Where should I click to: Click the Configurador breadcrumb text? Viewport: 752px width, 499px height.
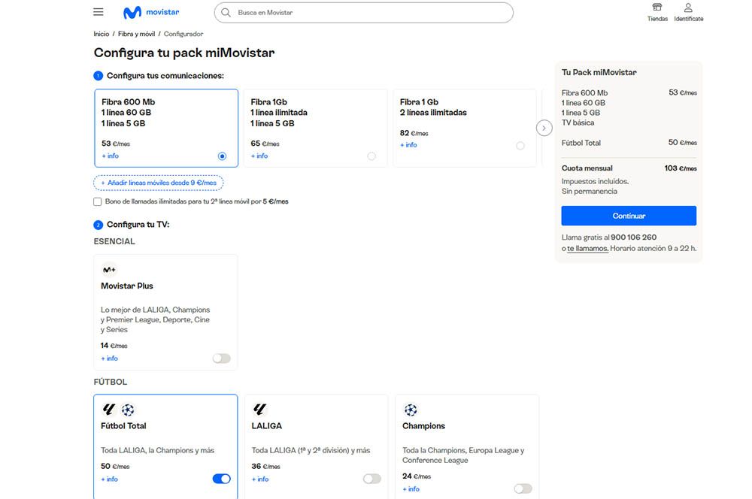point(183,34)
